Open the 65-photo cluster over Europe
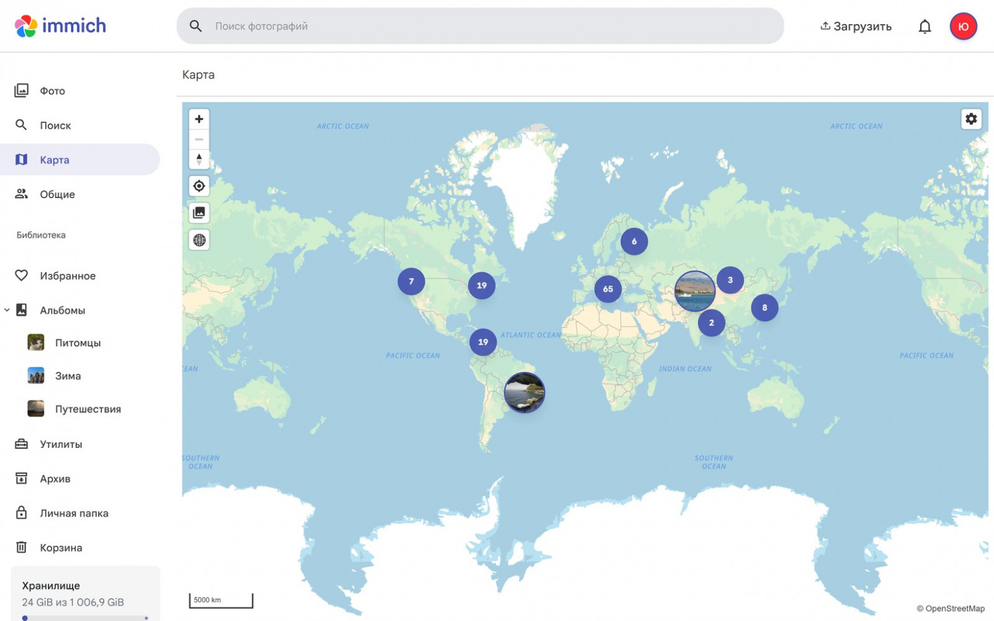This screenshot has height=621, width=994. [608, 289]
